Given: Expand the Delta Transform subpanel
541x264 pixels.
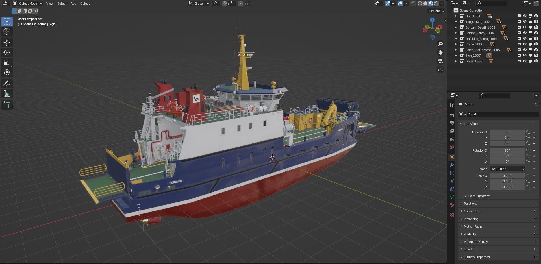Looking at the screenshot, I should [479, 196].
